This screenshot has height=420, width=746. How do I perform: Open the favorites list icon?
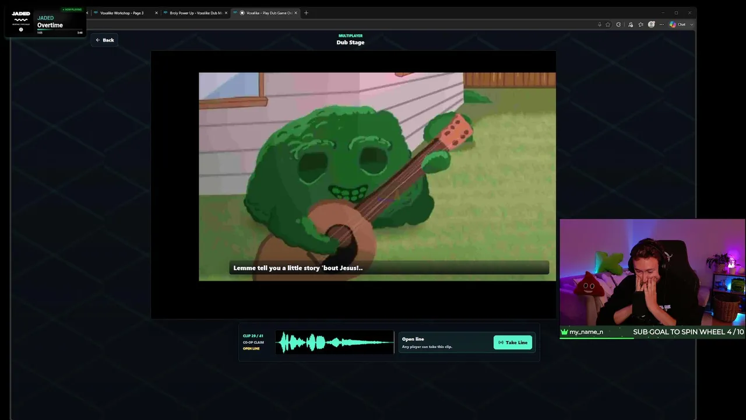tap(641, 24)
